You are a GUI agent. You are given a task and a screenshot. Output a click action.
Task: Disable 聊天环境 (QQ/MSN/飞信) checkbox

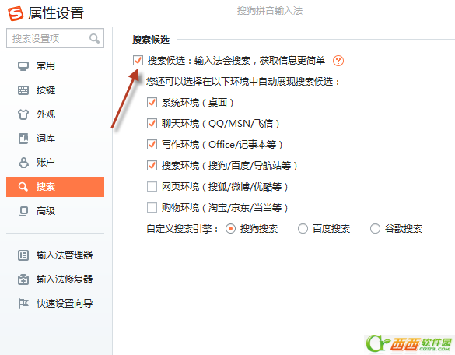[x=152, y=124]
